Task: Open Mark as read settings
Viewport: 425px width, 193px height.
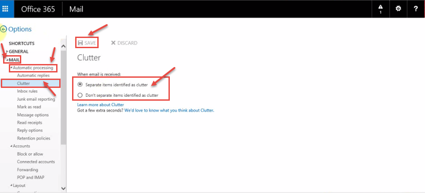Action: [x=29, y=107]
